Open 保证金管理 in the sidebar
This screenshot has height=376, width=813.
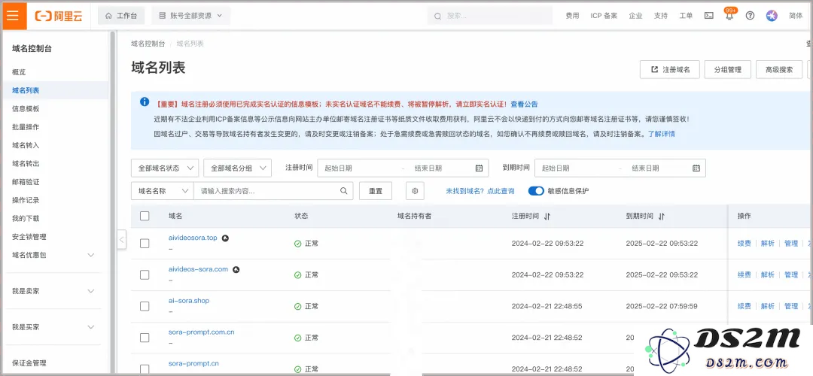[x=29, y=363]
